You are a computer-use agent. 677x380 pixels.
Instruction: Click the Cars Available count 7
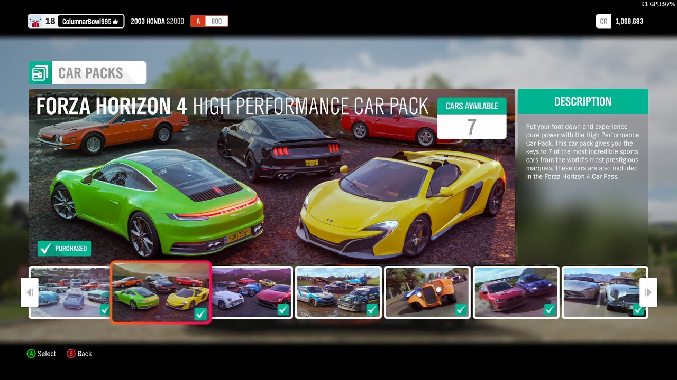pos(472,127)
